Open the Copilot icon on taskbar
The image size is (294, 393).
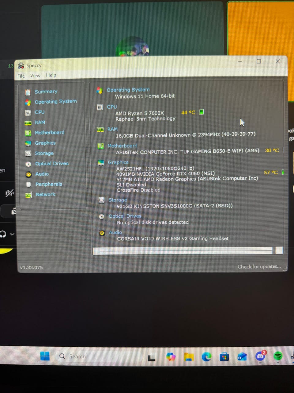tap(171, 356)
